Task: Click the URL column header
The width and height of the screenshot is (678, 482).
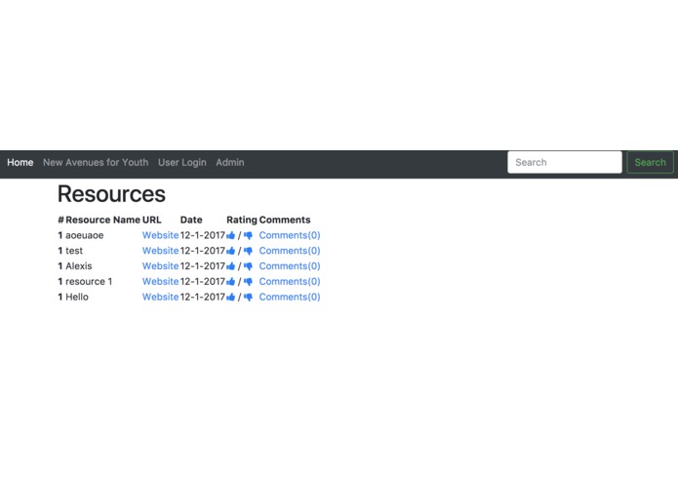Action: tap(152, 221)
